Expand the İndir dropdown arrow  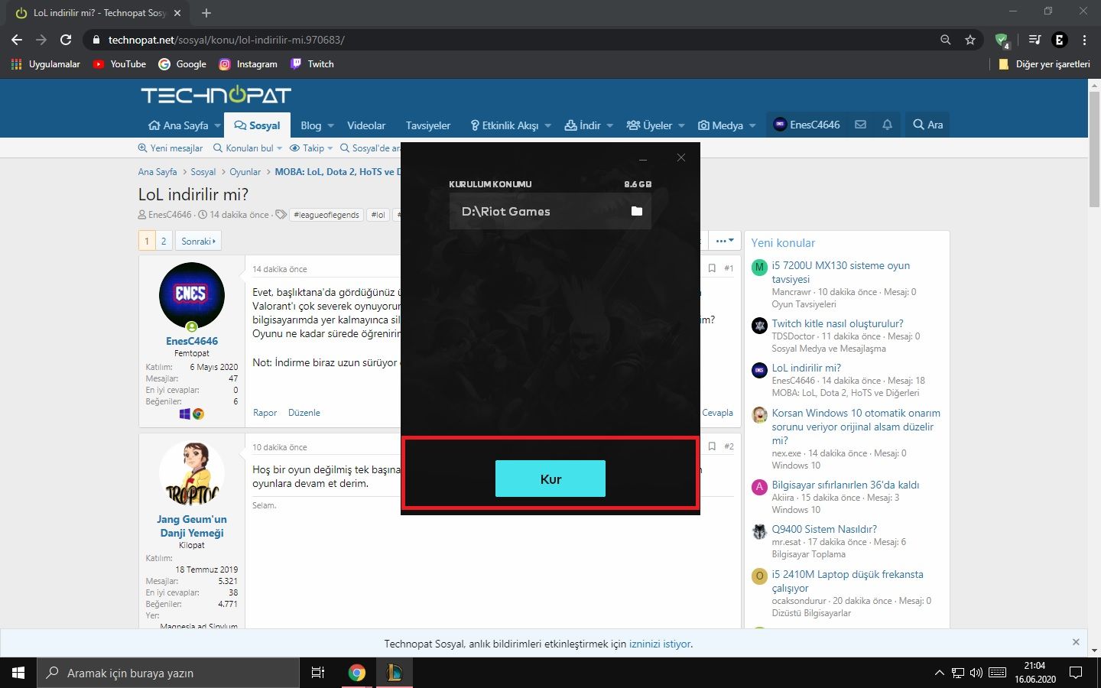click(x=610, y=125)
